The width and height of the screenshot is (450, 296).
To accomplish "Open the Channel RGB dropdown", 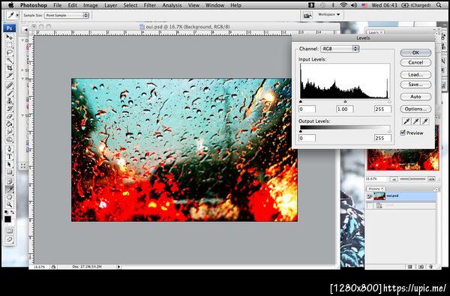I will click(340, 49).
